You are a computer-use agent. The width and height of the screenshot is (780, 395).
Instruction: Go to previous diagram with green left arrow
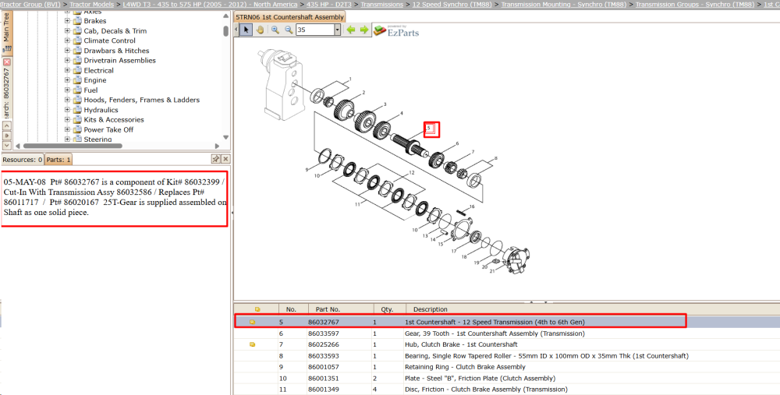pyautogui.click(x=351, y=30)
